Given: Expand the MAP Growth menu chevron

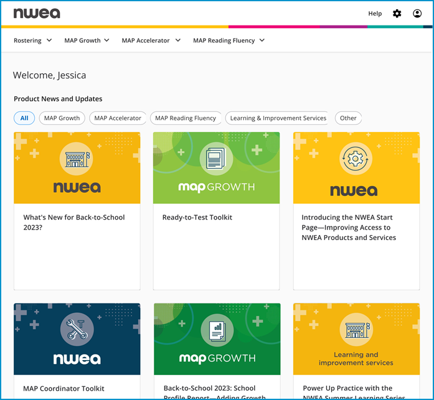Looking at the screenshot, I should [x=106, y=40].
